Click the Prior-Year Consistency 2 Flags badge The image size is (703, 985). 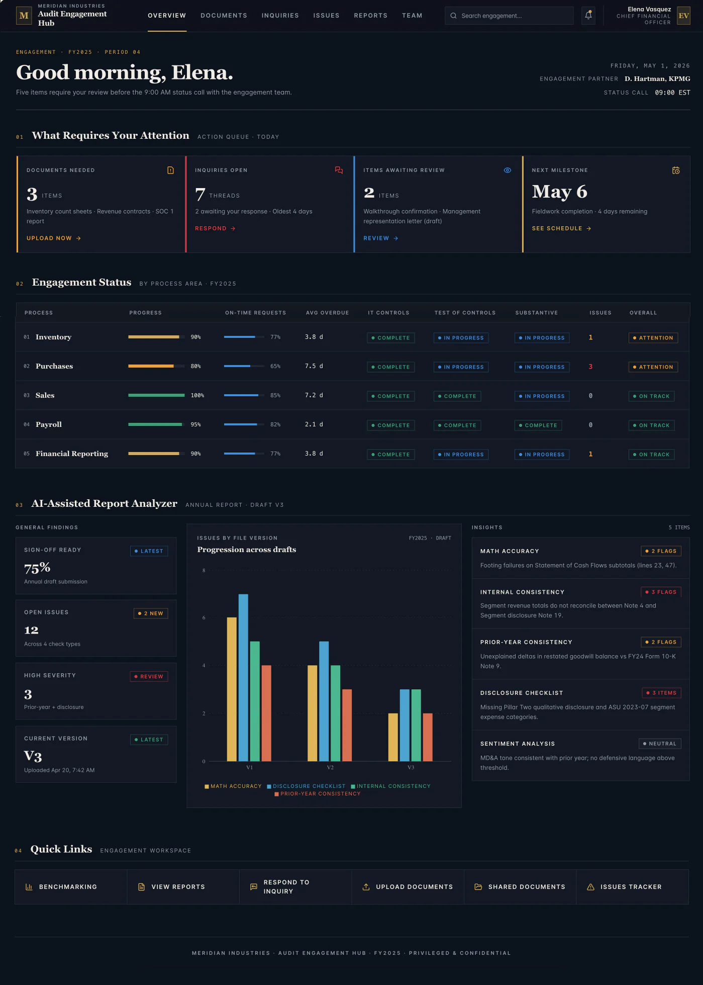pyautogui.click(x=661, y=642)
